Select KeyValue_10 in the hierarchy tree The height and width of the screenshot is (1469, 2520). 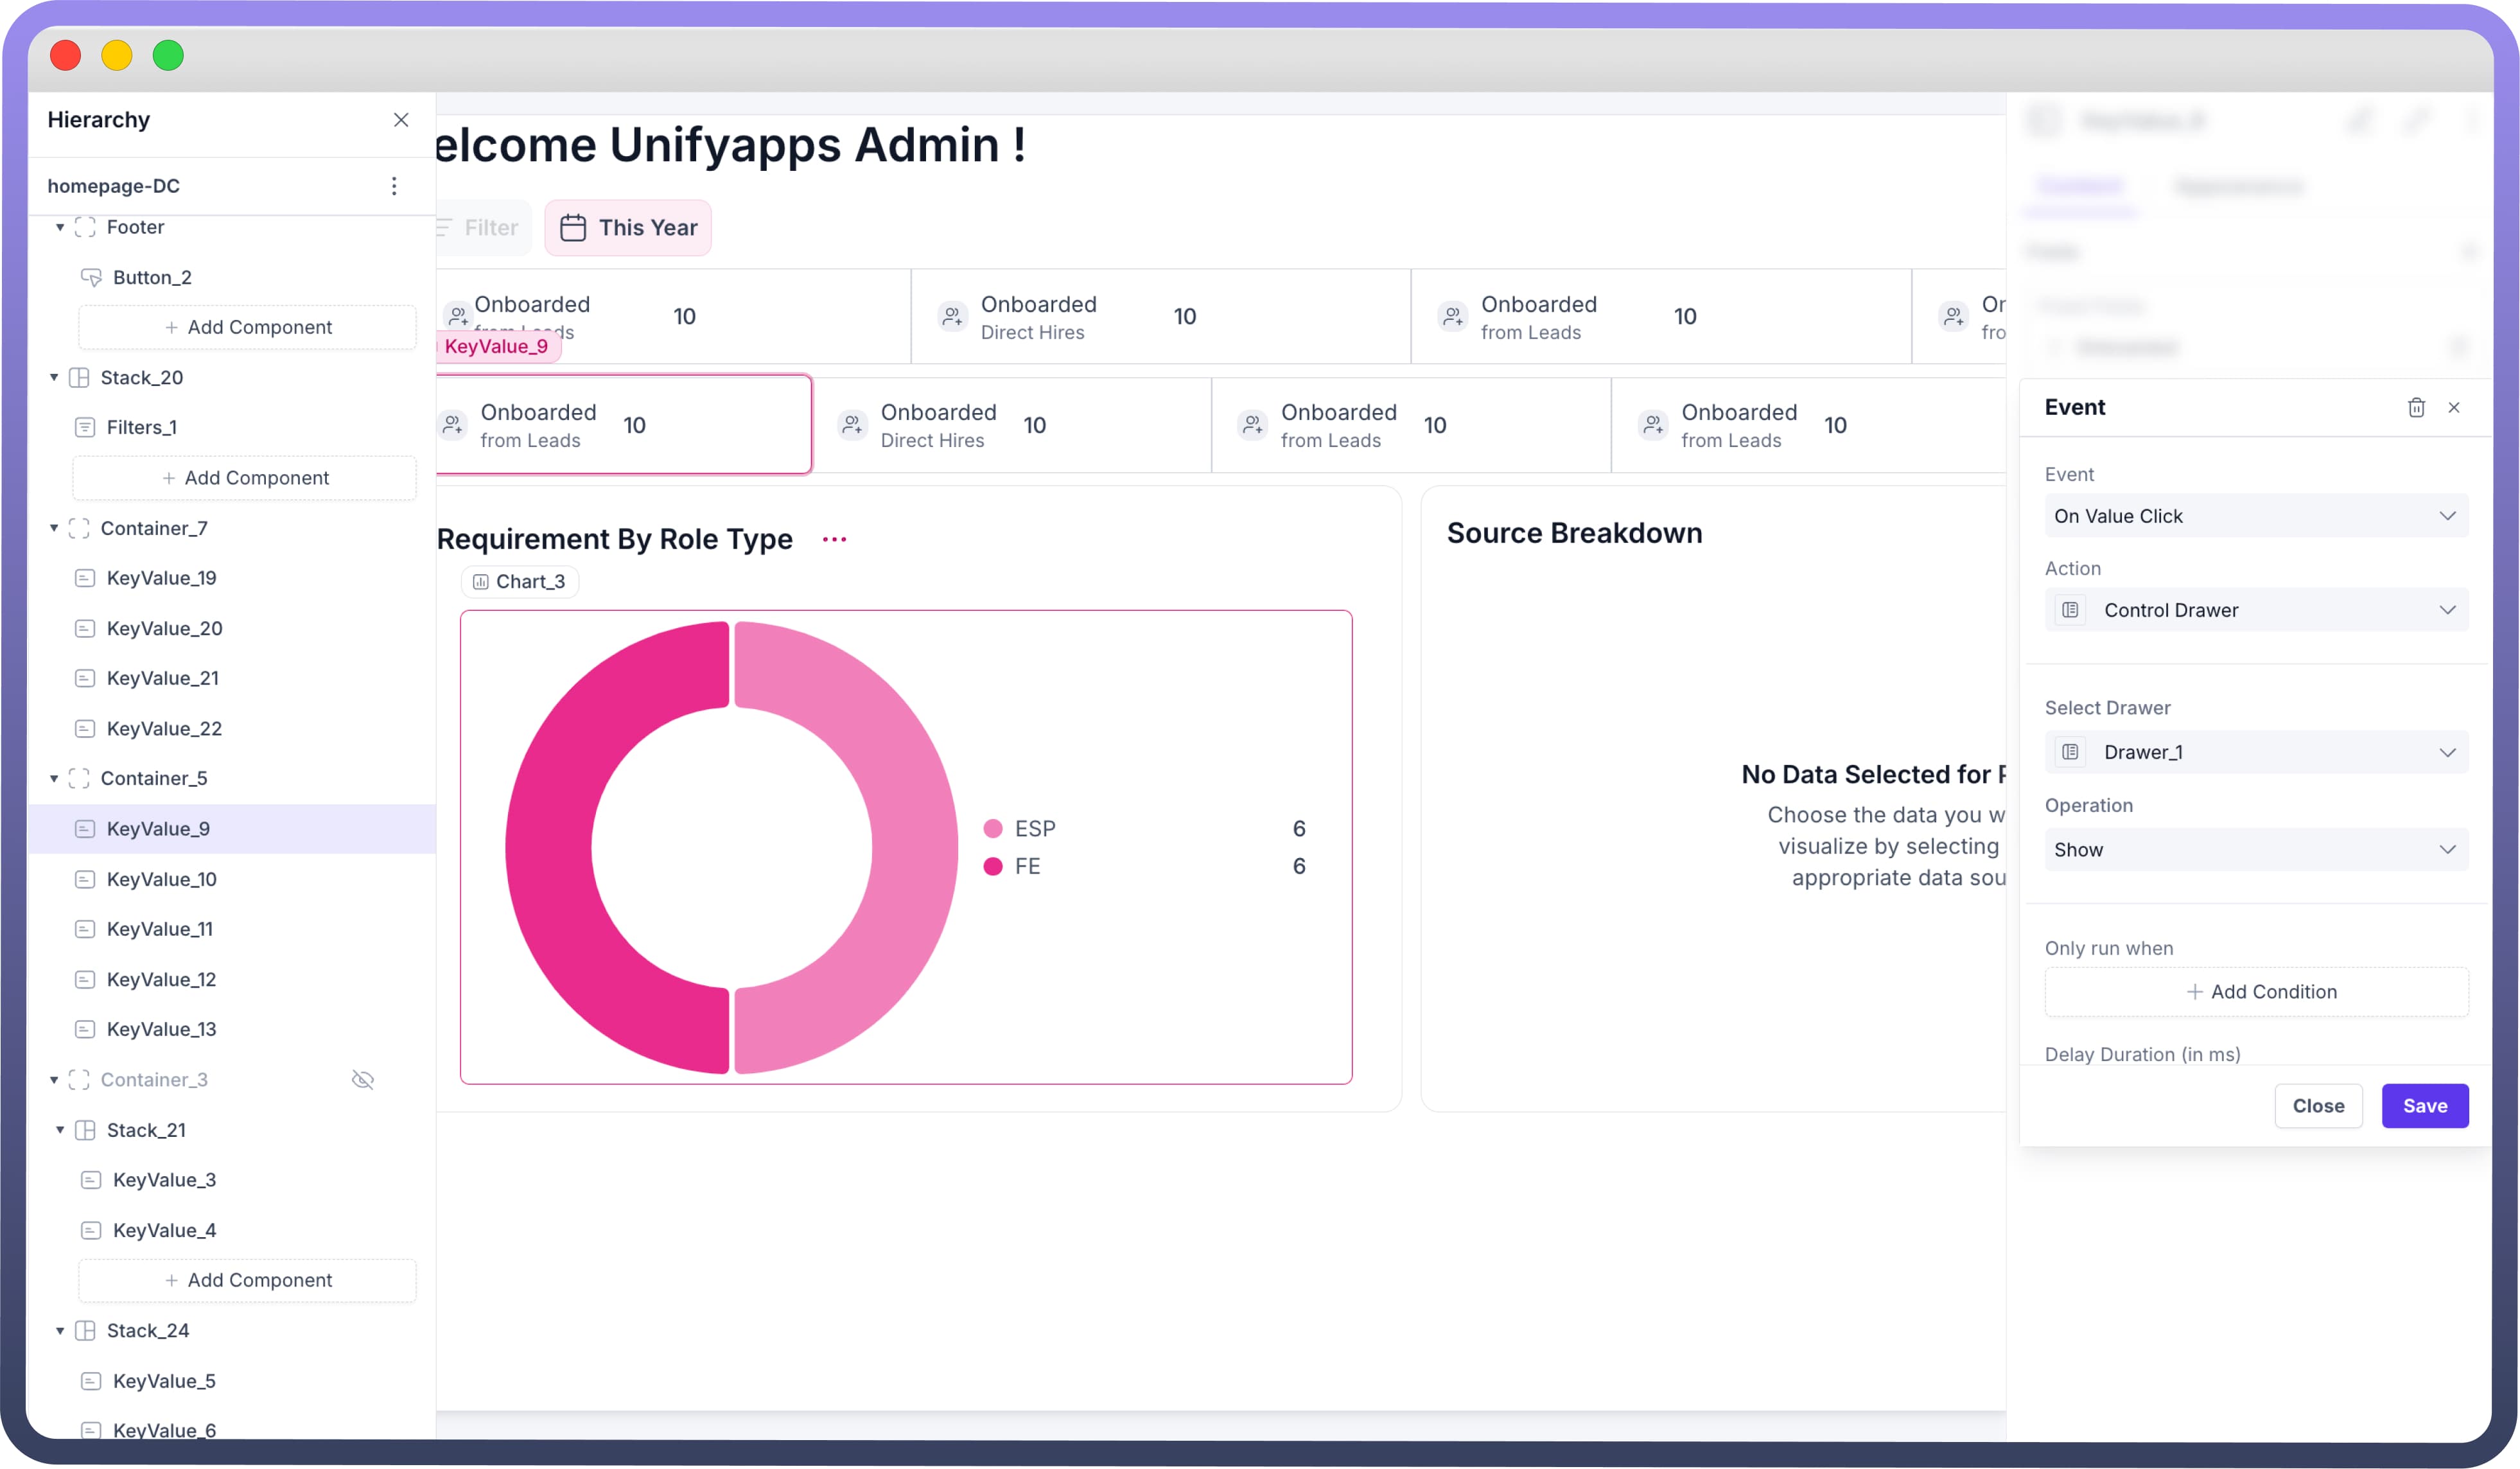[x=161, y=879]
